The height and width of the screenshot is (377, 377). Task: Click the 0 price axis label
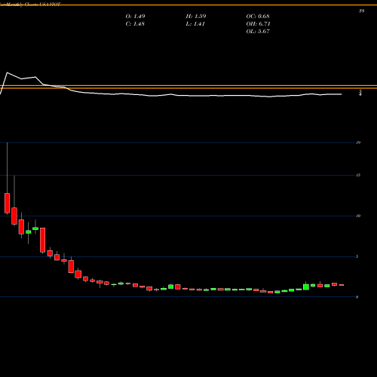click(357, 297)
